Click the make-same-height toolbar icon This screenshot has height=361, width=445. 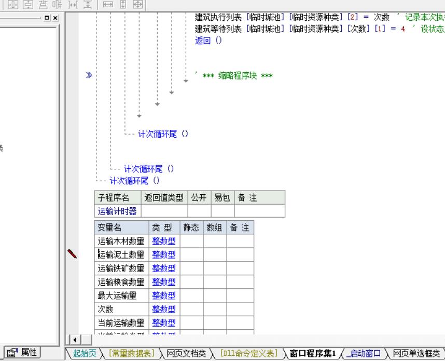[x=123, y=4]
